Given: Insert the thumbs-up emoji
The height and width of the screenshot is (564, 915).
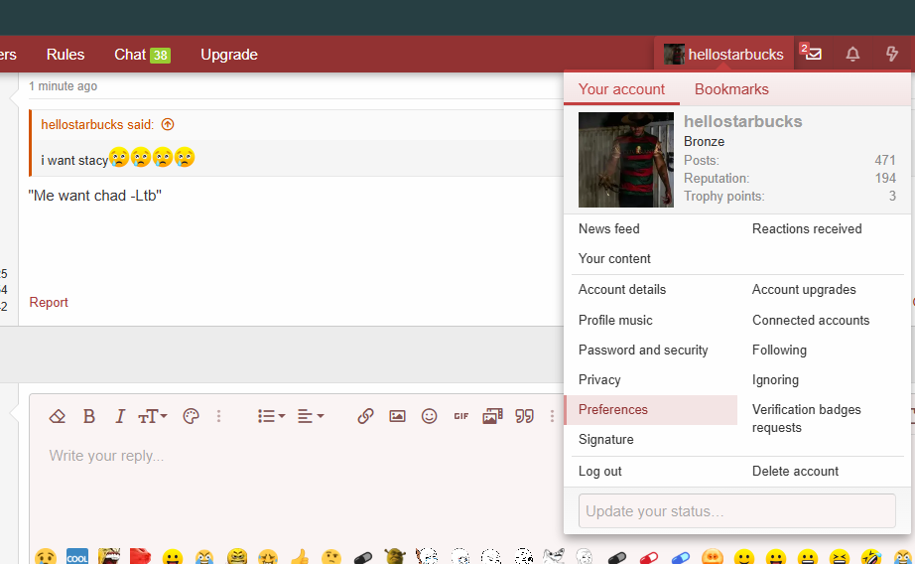Looking at the screenshot, I should click(x=300, y=558).
